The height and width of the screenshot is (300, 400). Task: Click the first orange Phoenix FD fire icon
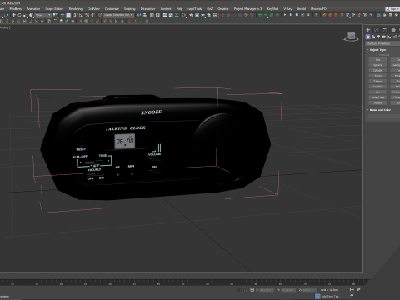tap(324, 15)
